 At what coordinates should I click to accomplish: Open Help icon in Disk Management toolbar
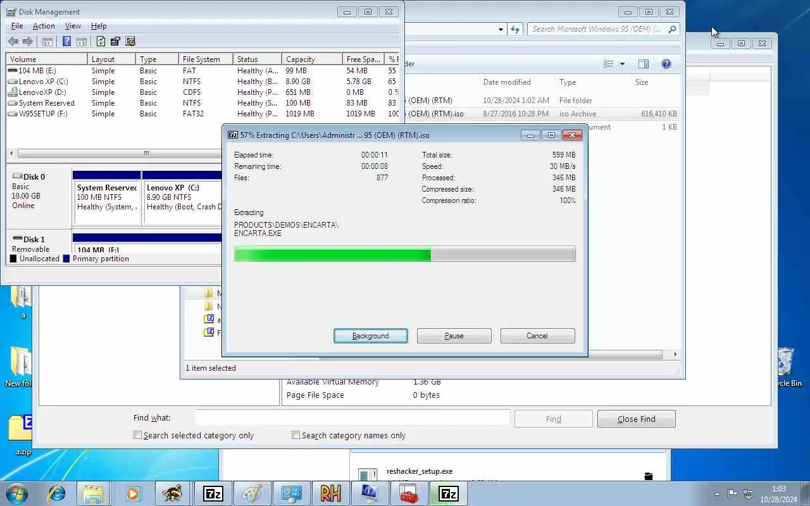(66, 42)
